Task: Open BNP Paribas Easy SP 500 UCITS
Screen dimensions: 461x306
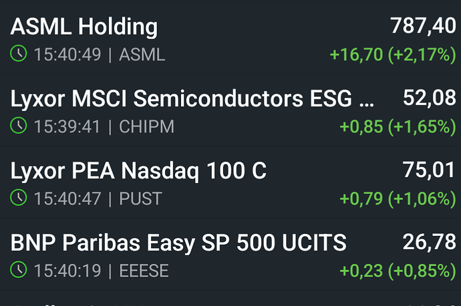Action: pyautogui.click(x=178, y=243)
